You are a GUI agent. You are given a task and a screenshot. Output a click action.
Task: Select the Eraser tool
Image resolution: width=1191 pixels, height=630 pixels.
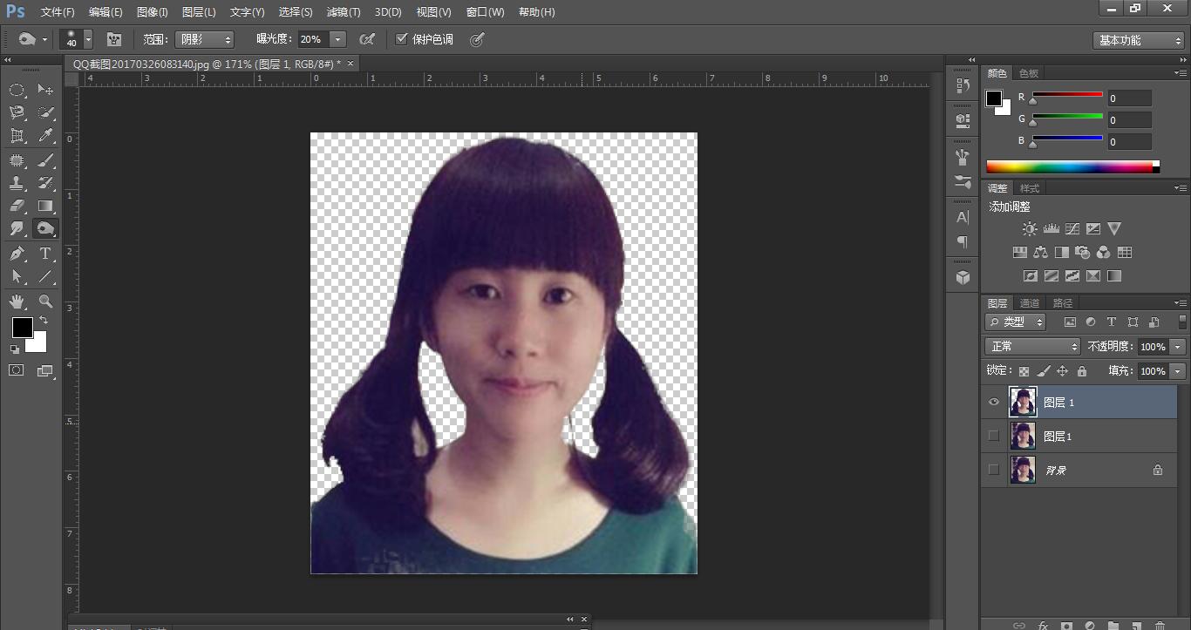click(17, 206)
